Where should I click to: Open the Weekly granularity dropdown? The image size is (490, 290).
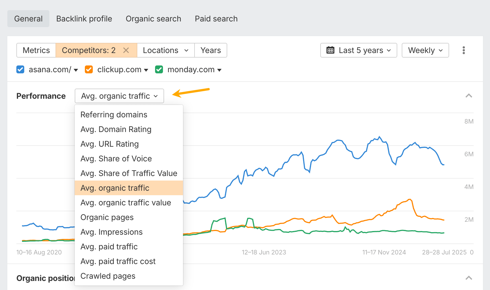(x=425, y=50)
